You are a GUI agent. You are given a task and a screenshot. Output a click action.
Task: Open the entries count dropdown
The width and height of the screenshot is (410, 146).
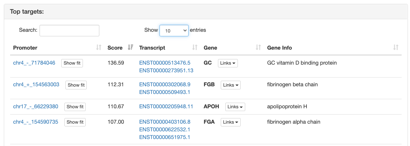174,30
